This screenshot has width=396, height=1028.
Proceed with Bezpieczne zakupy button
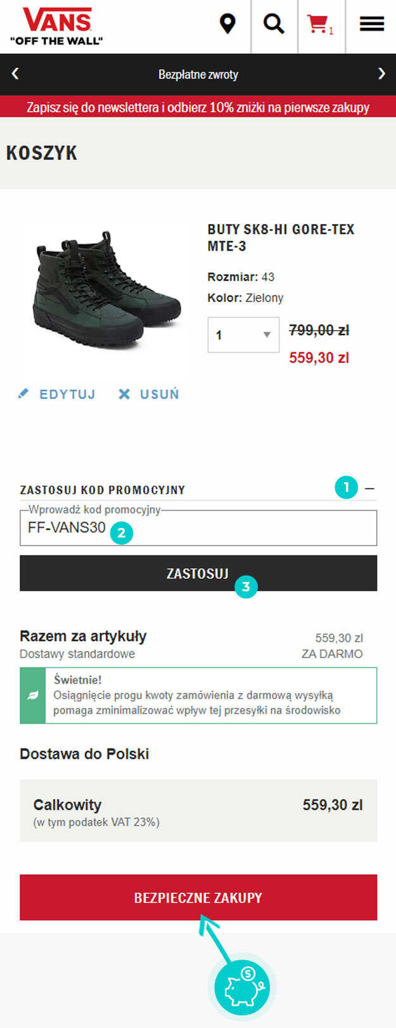click(x=198, y=897)
